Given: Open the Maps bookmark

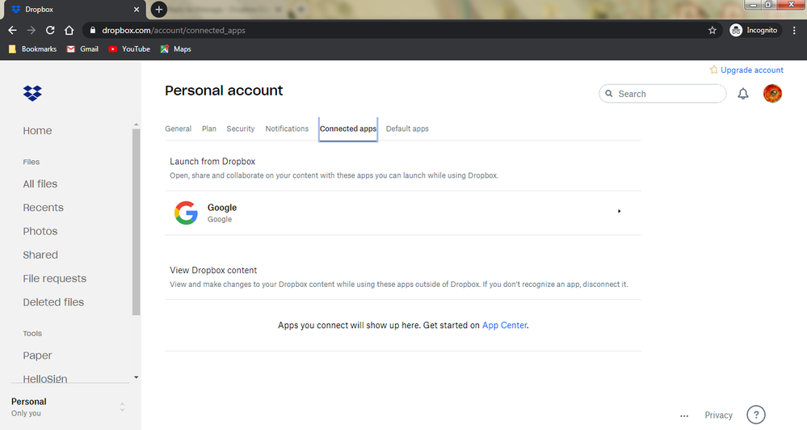Looking at the screenshot, I should coord(175,49).
